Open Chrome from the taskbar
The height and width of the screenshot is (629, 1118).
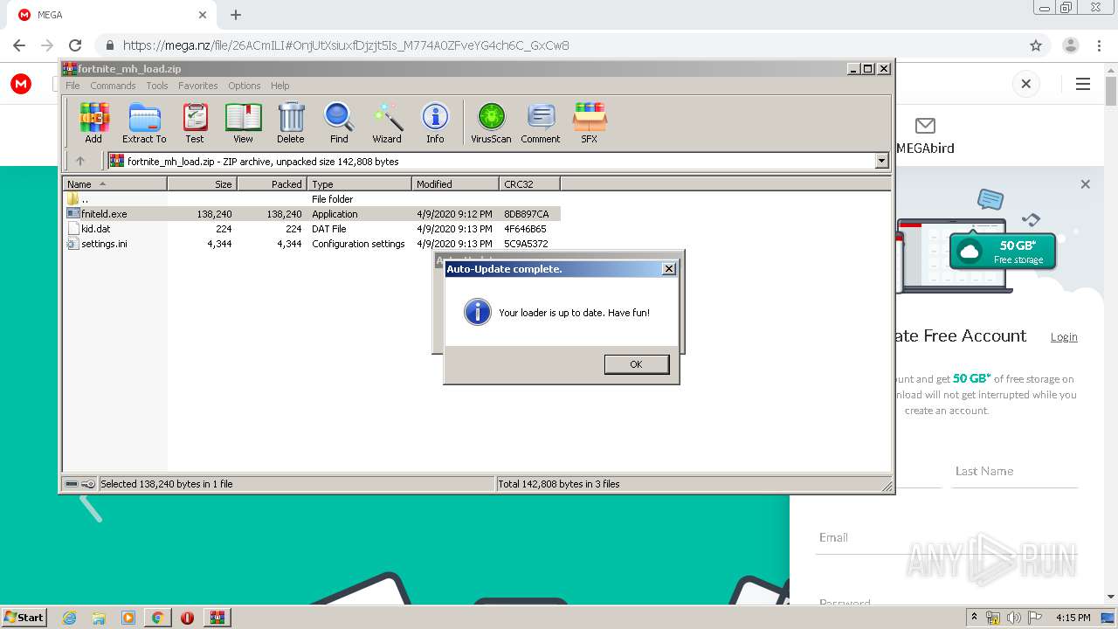[x=157, y=618]
